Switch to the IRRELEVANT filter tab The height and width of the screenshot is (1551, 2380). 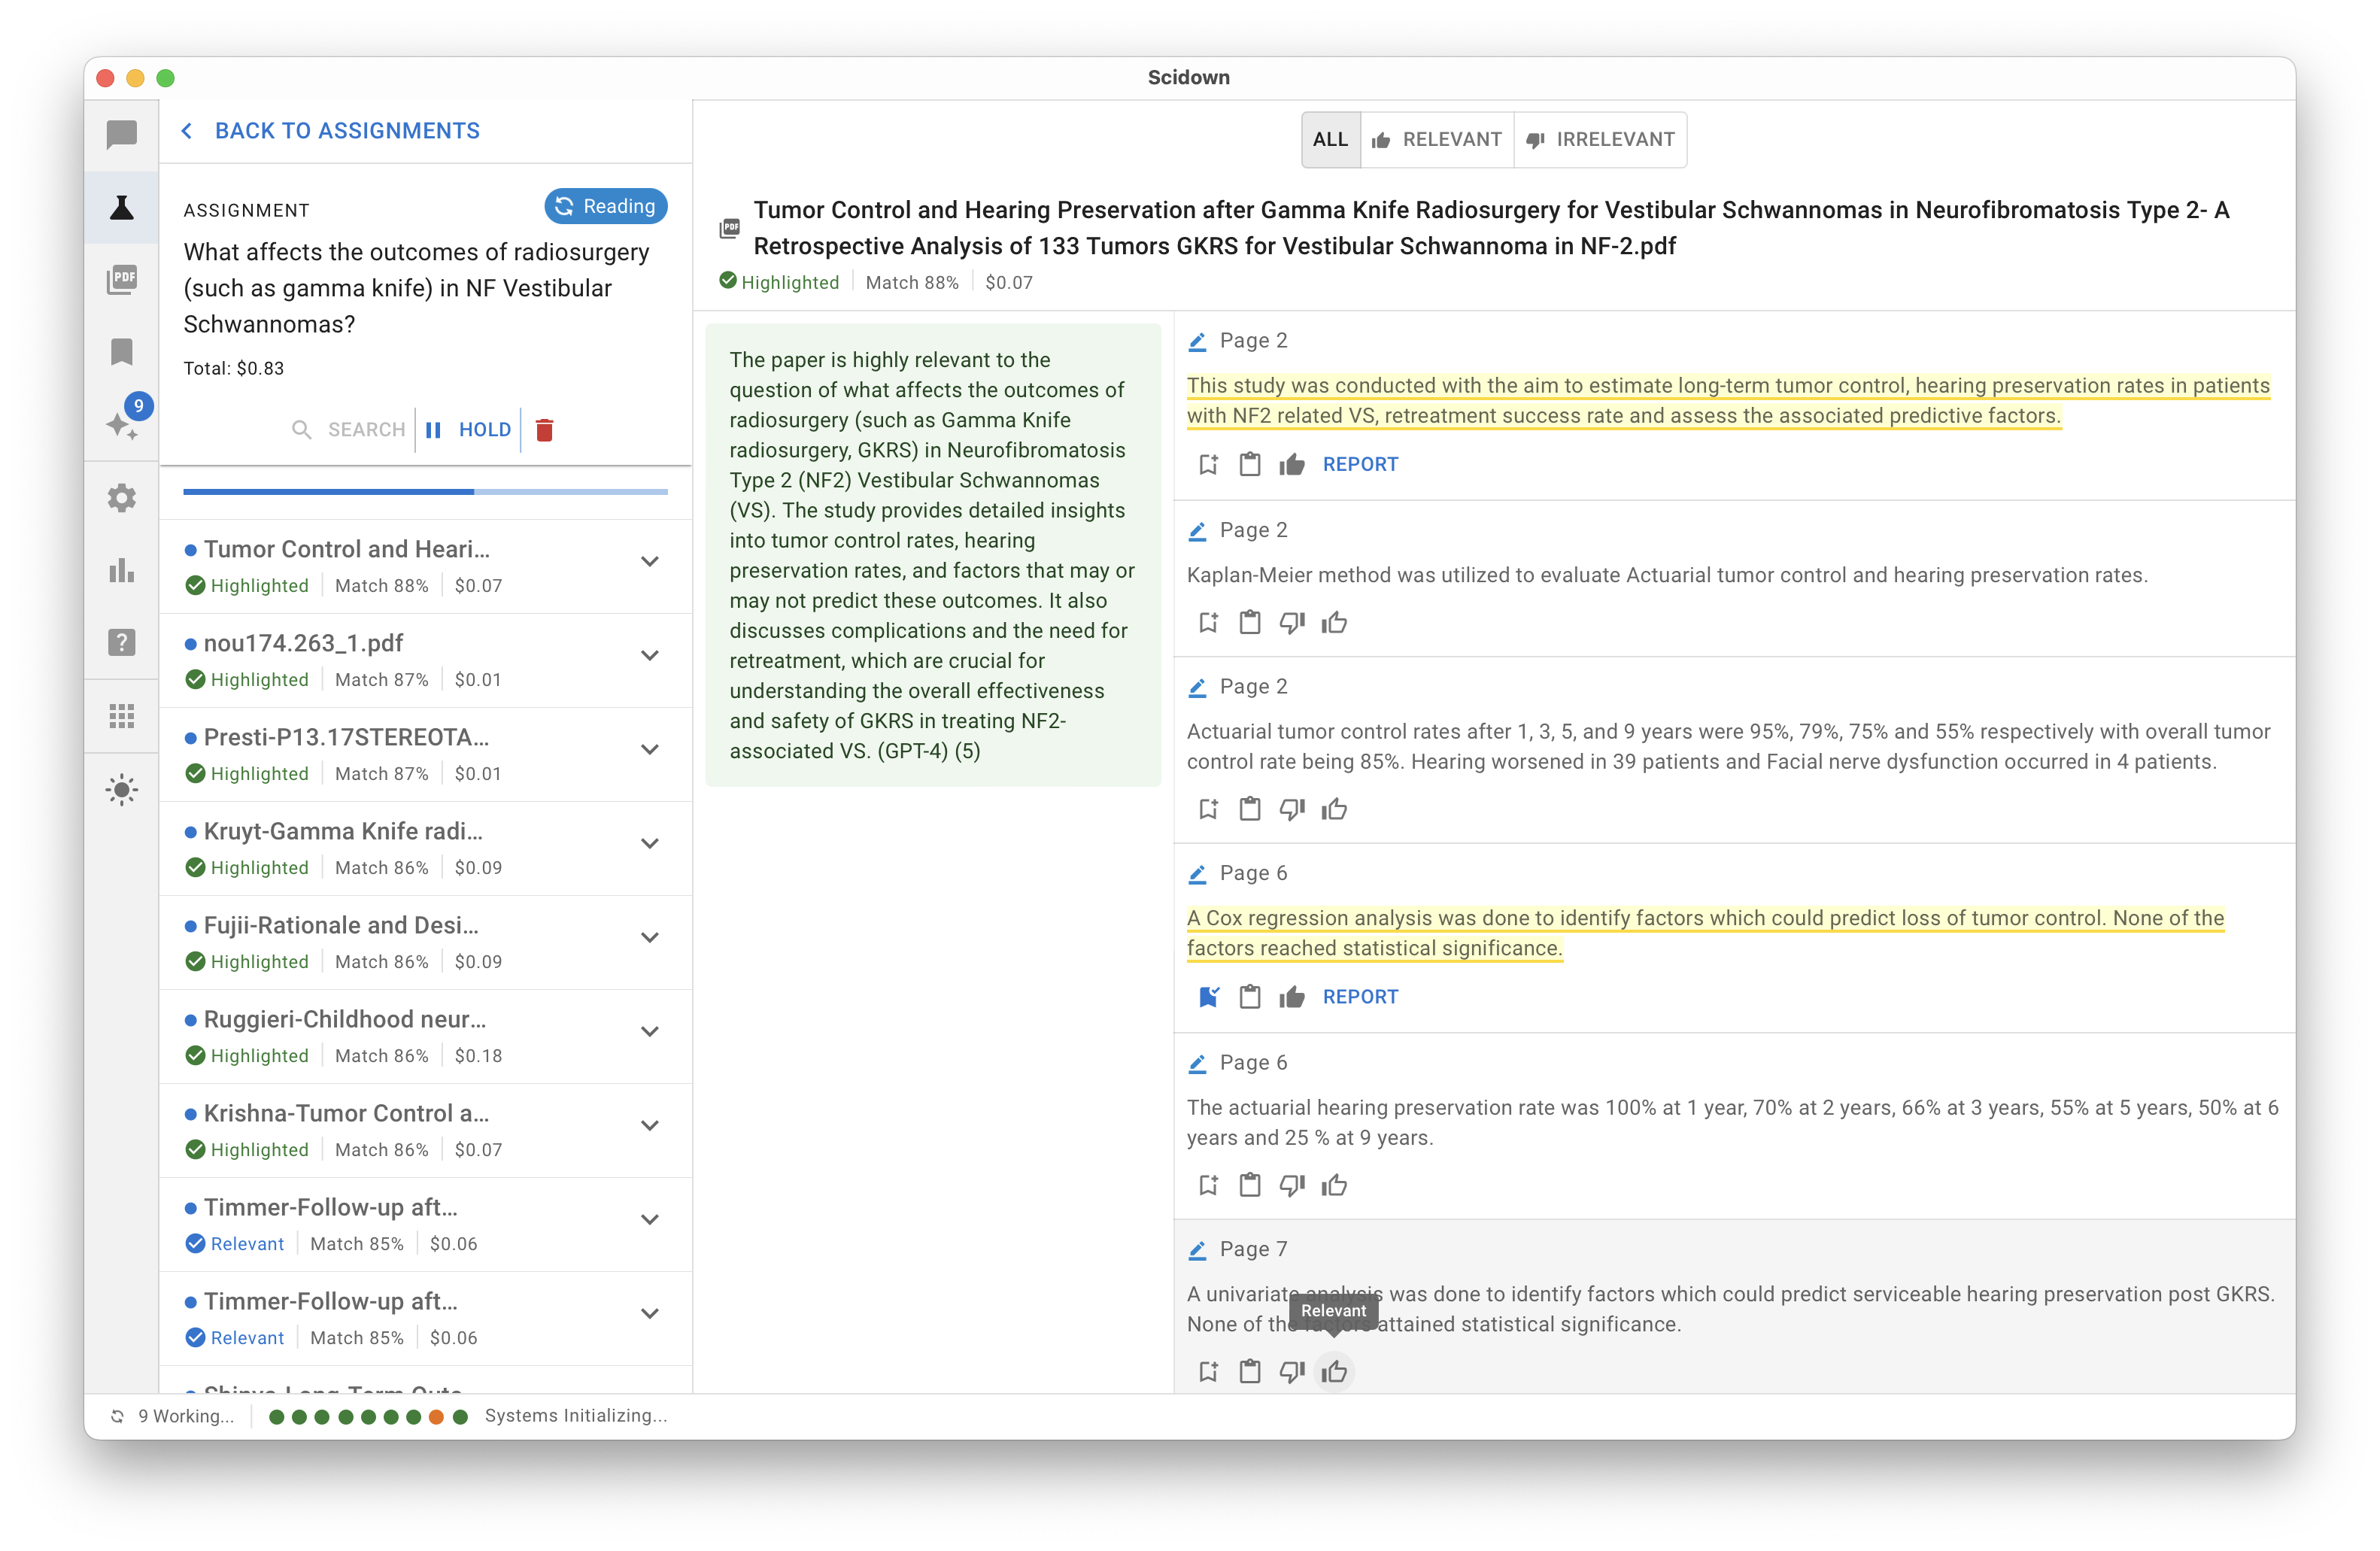[x=1600, y=140]
